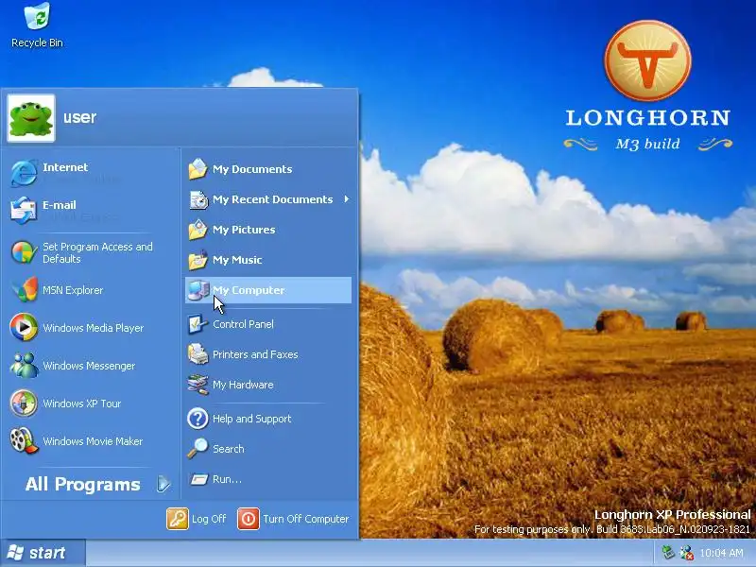
Task: Choose Windows Media Player menu text
Action: point(93,328)
